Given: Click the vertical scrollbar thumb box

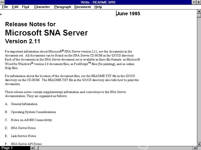Looking at the screenshot, I should [x=199, y=15].
